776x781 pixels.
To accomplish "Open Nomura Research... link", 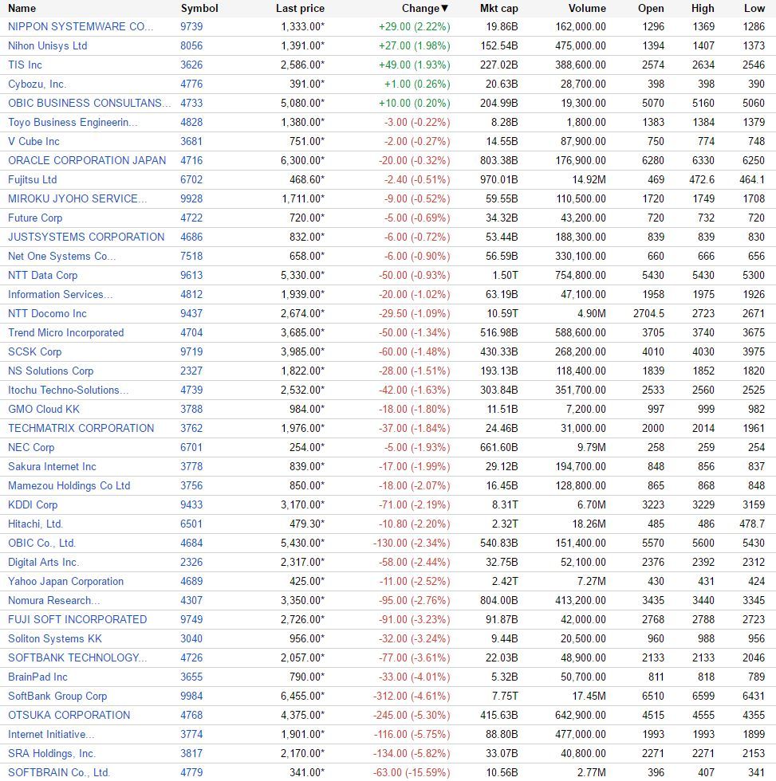I will [53, 600].
